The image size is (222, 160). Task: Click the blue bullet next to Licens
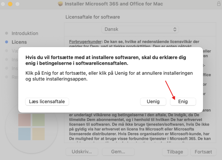click(x=7, y=42)
